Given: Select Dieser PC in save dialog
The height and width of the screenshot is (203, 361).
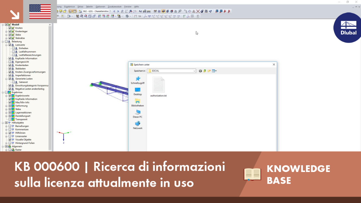Looking at the screenshot, I should point(138,114).
